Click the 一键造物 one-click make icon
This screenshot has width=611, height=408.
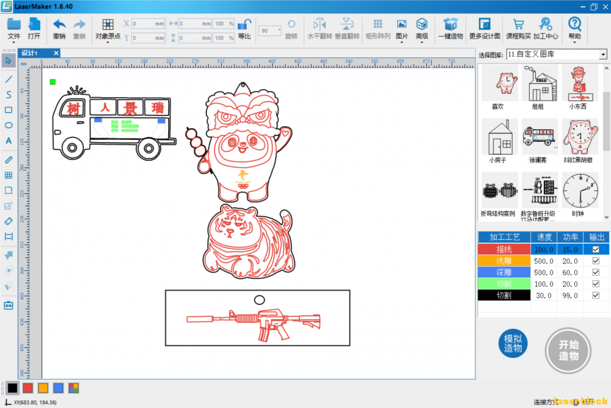coord(450,29)
